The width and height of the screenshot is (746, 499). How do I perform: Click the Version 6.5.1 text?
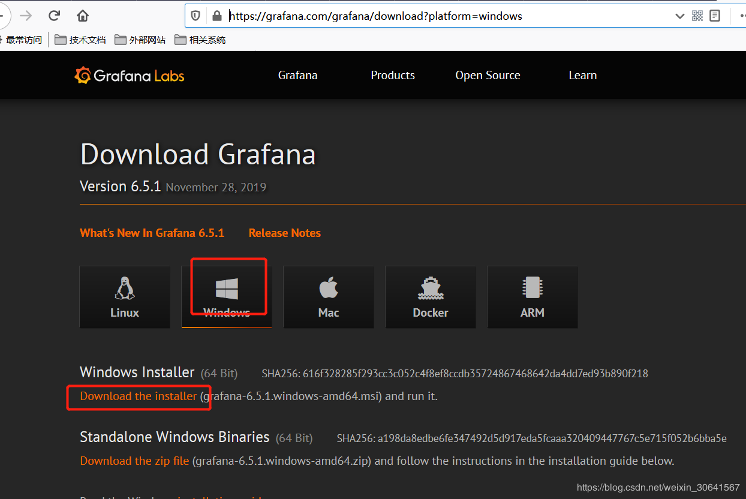(x=121, y=187)
